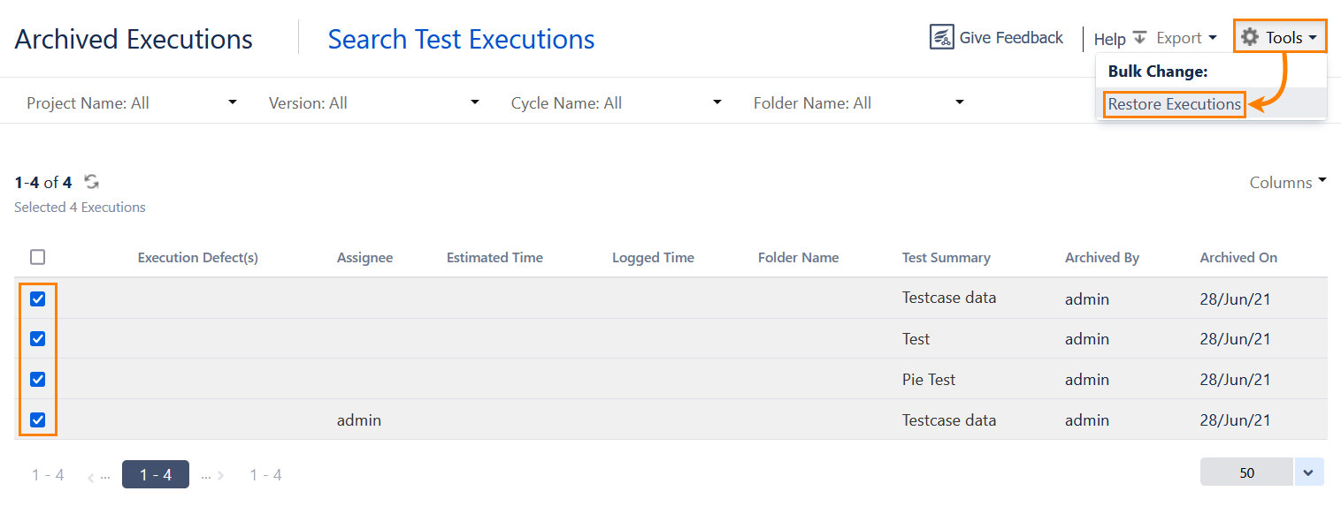Image resolution: width=1341 pixels, height=529 pixels.
Task: Uncheck the first Testcase data row checkbox
Action: [37, 299]
